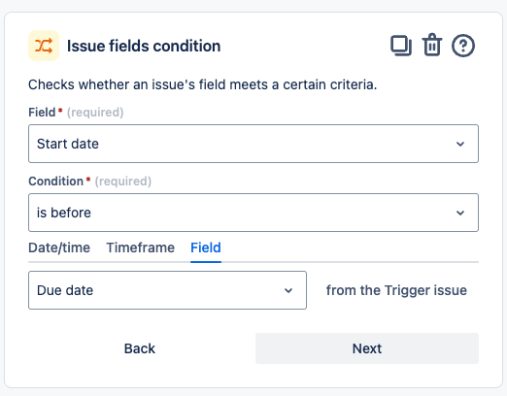Expand the chevron in the Due date box
Screen dimensions: 507x396
[288, 290]
